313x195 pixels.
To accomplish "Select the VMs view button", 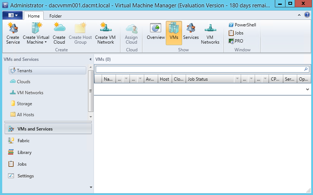I will click(174, 33).
